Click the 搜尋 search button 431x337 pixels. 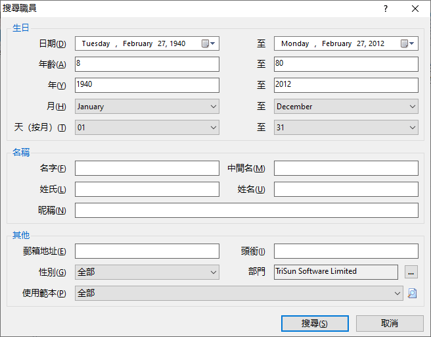315,324
